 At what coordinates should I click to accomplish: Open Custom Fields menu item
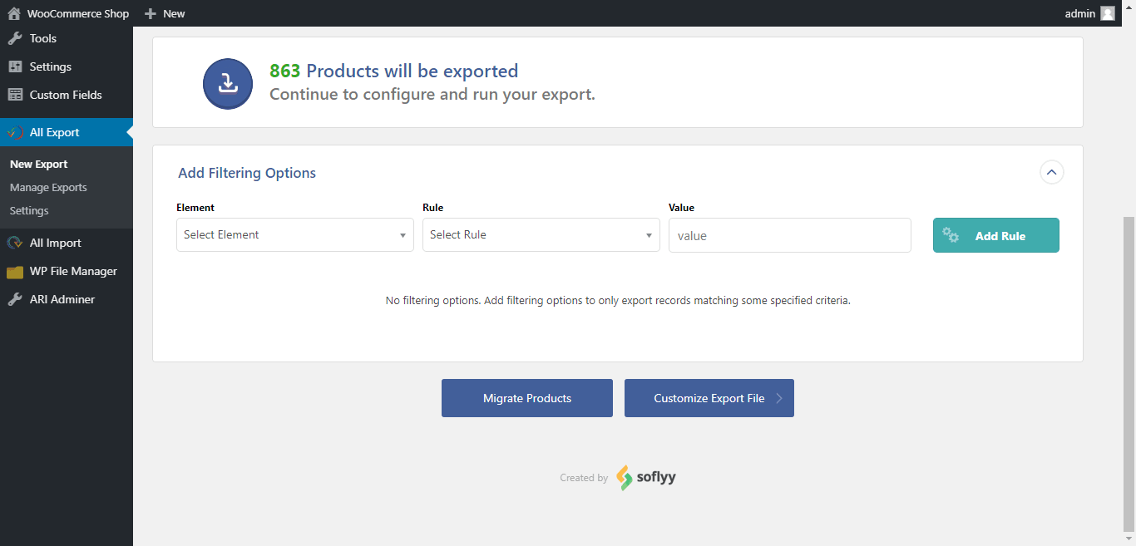pos(67,95)
